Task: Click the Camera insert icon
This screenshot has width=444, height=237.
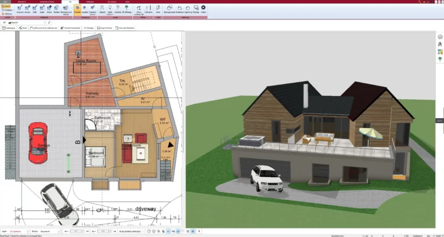Action: click(118, 8)
